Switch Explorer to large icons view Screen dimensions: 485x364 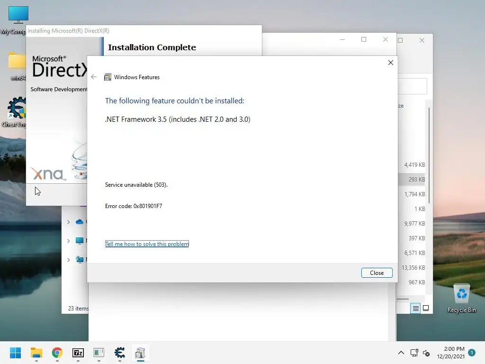[426, 308]
